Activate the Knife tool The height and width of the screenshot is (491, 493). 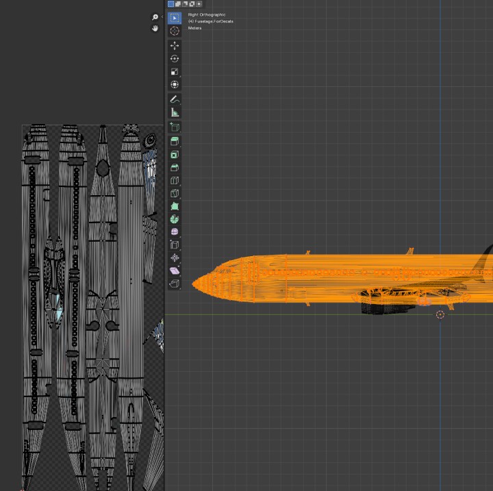(175, 194)
